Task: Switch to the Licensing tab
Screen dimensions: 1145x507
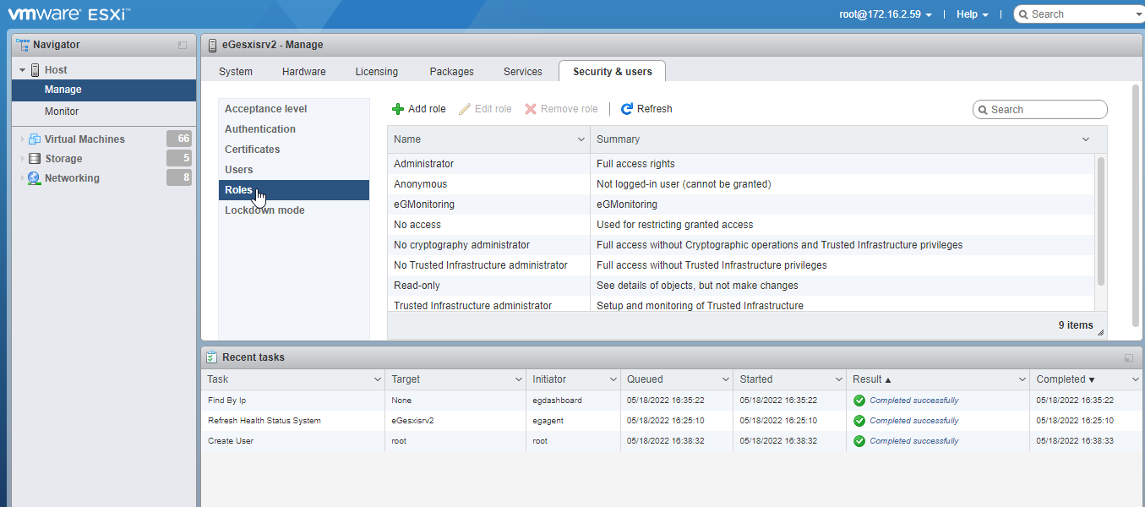Action: coord(377,72)
